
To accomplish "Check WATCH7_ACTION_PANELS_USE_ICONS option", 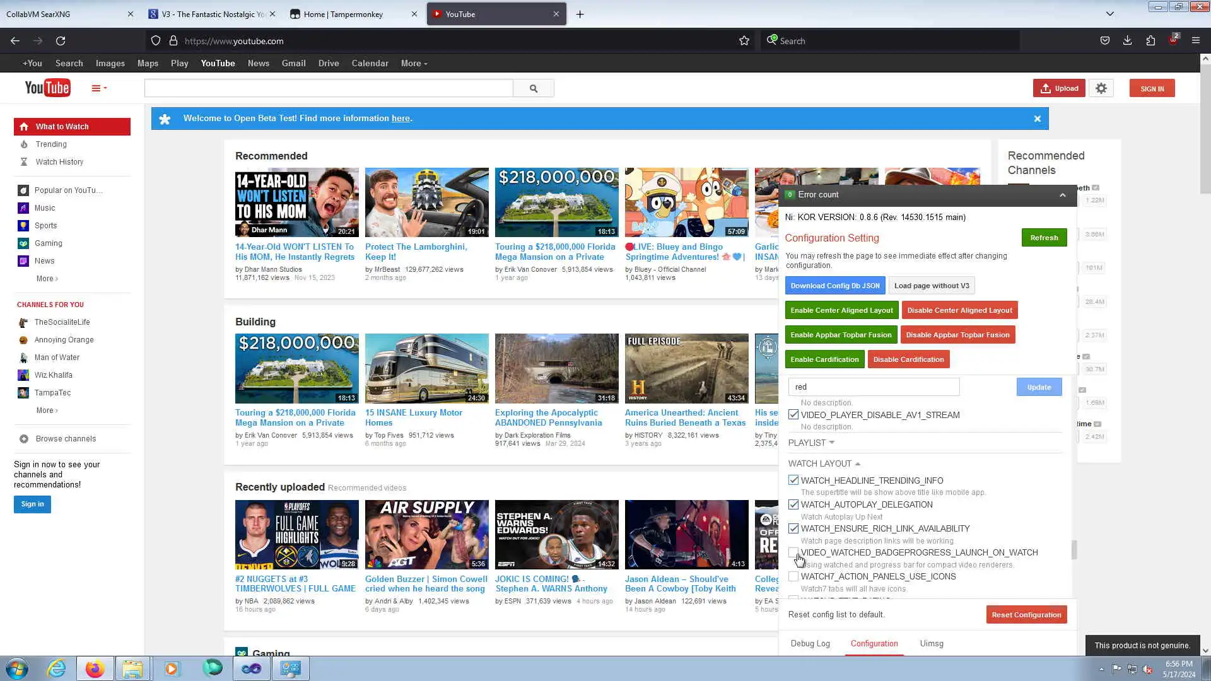I will pyautogui.click(x=793, y=576).
